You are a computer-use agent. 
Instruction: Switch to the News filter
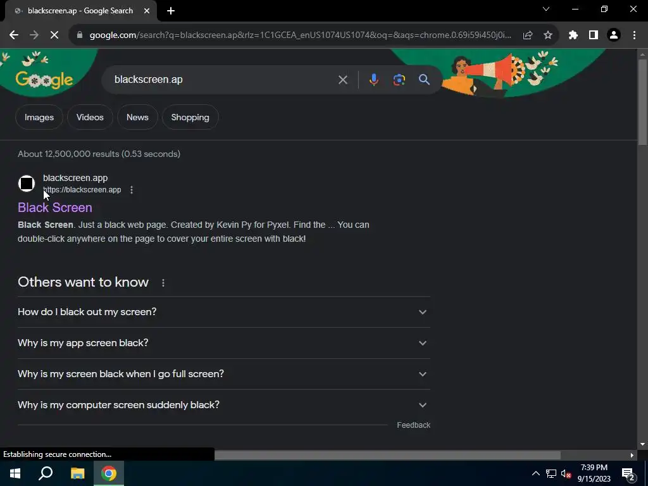137,117
